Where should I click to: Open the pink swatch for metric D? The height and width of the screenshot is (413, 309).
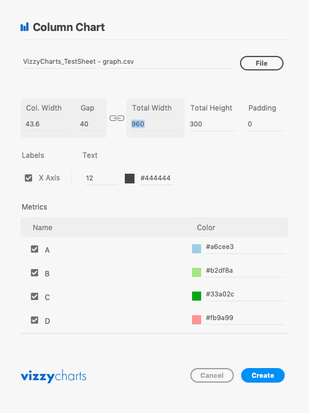click(x=196, y=319)
